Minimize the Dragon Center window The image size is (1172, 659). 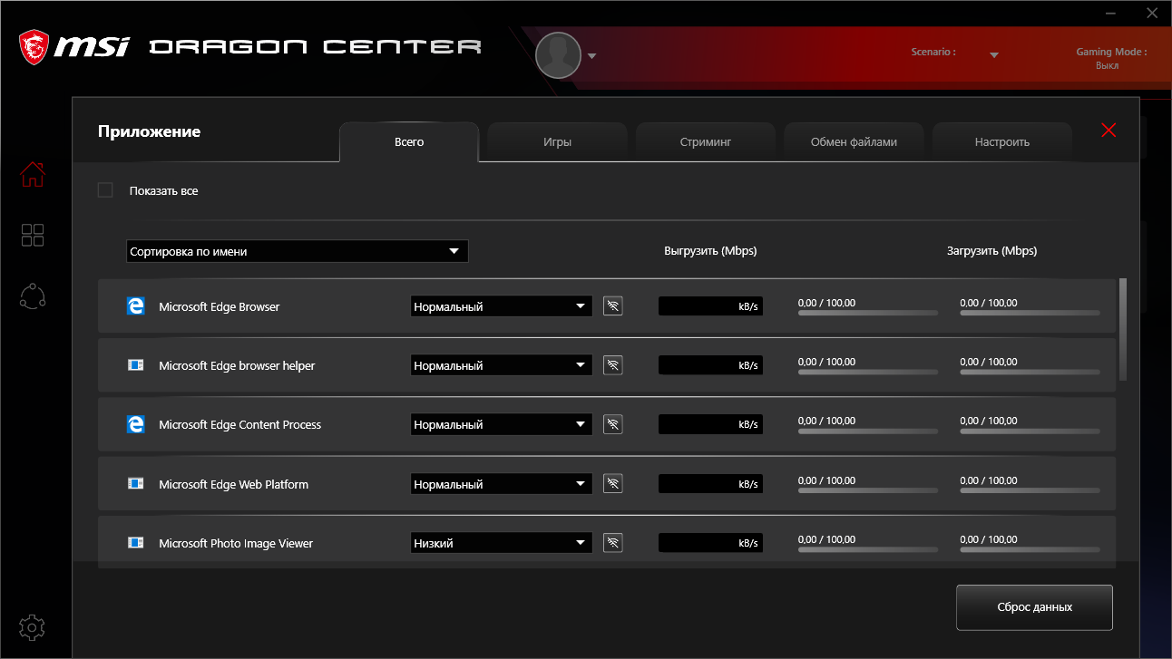click(x=1111, y=13)
